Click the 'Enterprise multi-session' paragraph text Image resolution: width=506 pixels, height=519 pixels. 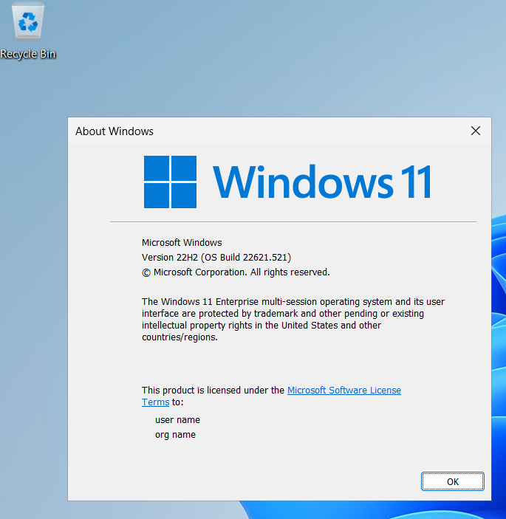[x=293, y=319]
